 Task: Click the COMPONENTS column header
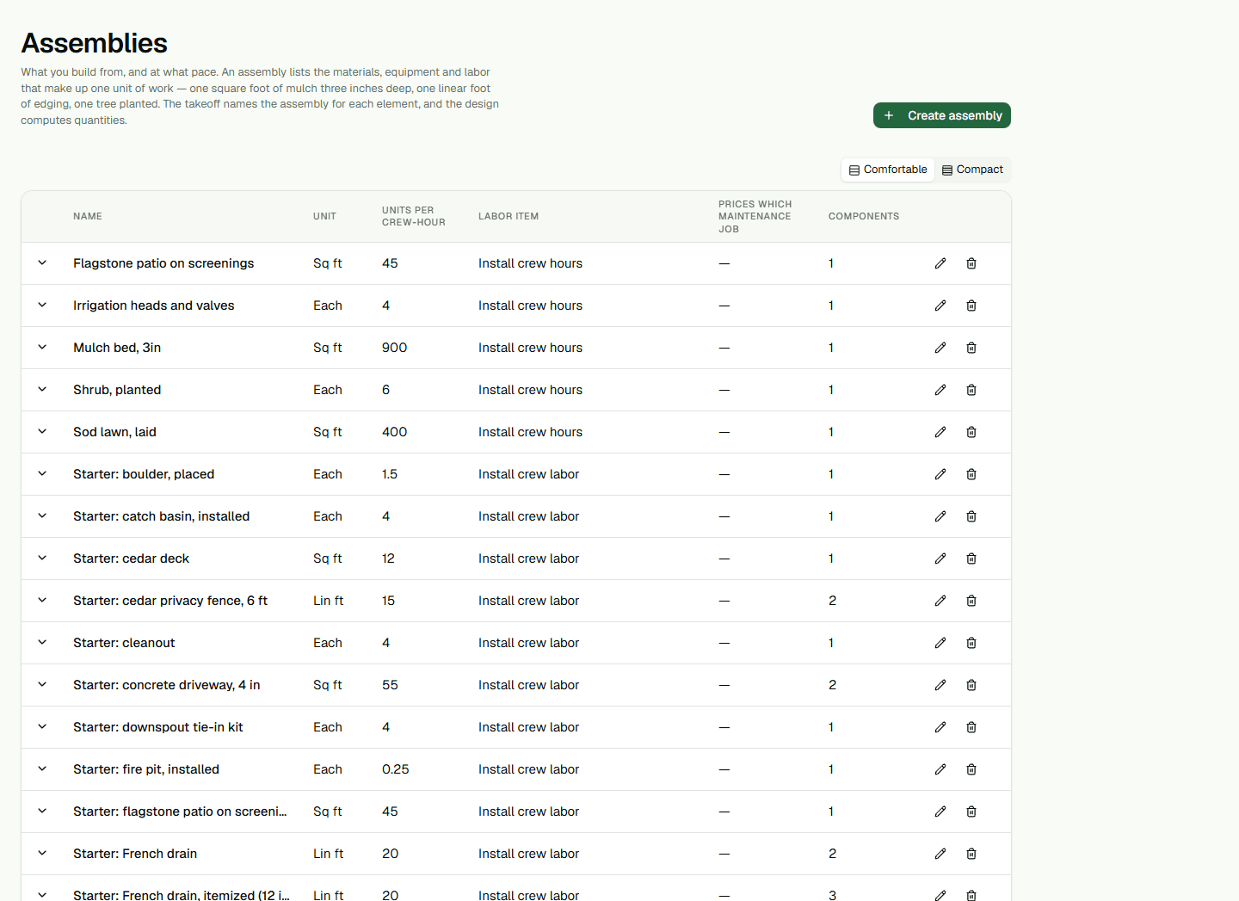(864, 216)
